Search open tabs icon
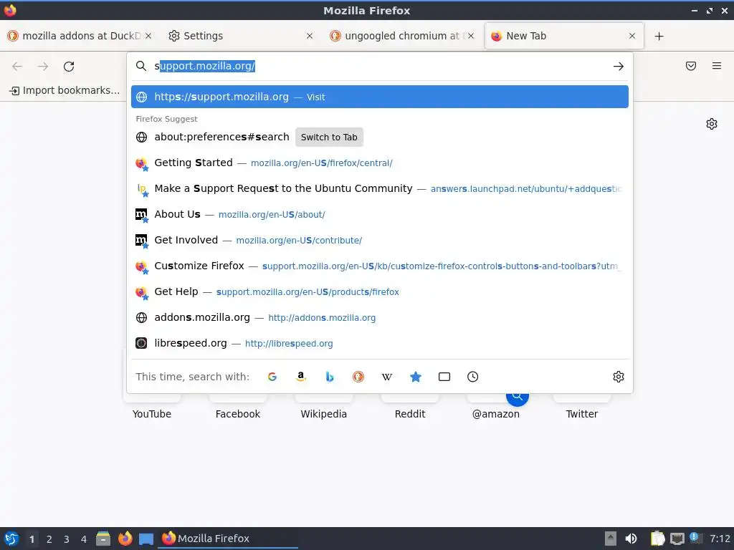 [444, 377]
